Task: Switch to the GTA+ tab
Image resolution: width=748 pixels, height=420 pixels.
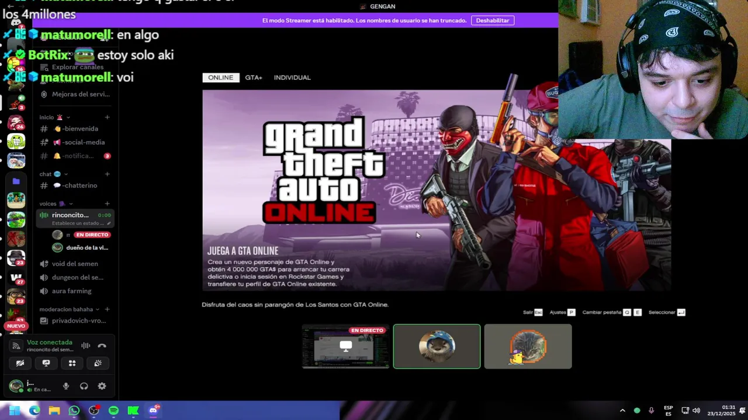Action: click(254, 78)
